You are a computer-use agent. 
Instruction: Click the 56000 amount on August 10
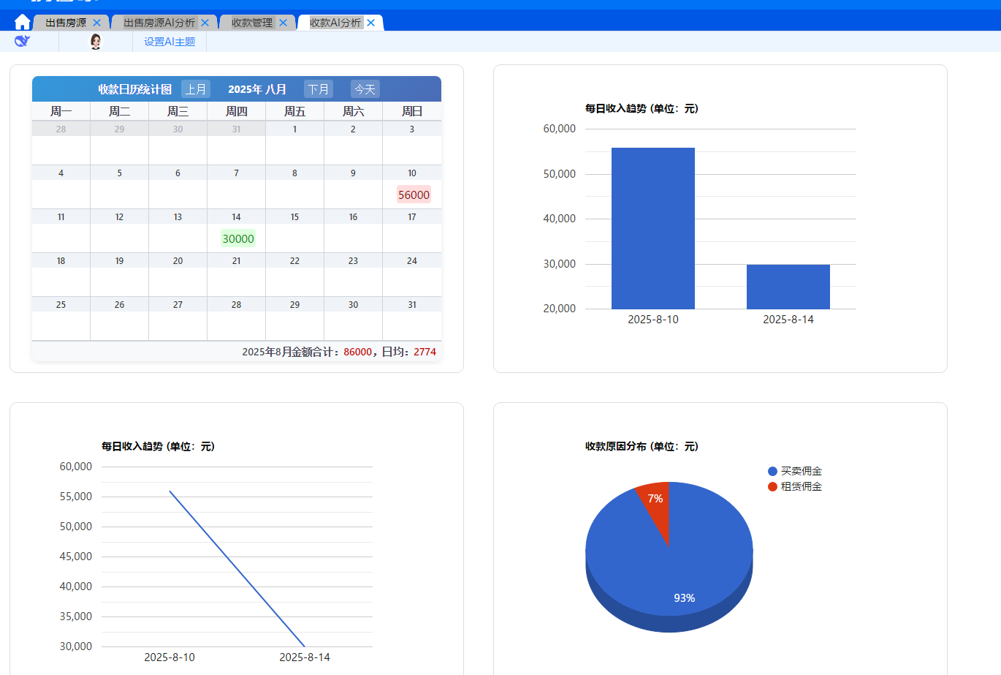[414, 195]
